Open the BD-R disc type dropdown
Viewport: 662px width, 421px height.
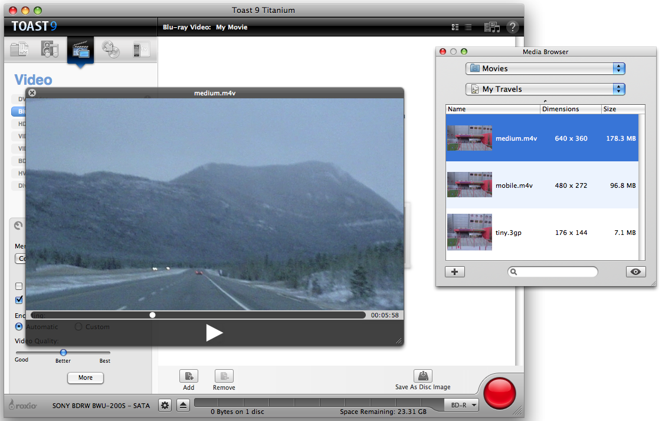coord(463,405)
